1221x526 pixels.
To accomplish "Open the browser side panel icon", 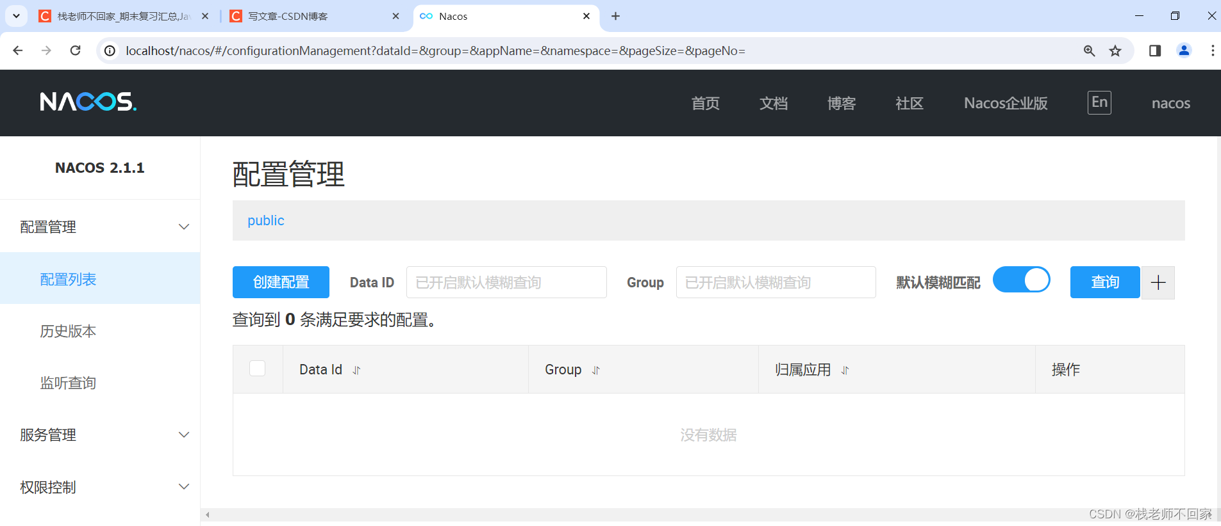I will tap(1155, 51).
